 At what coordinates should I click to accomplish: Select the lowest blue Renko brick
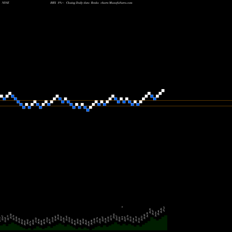pyautogui.click(x=88, y=110)
